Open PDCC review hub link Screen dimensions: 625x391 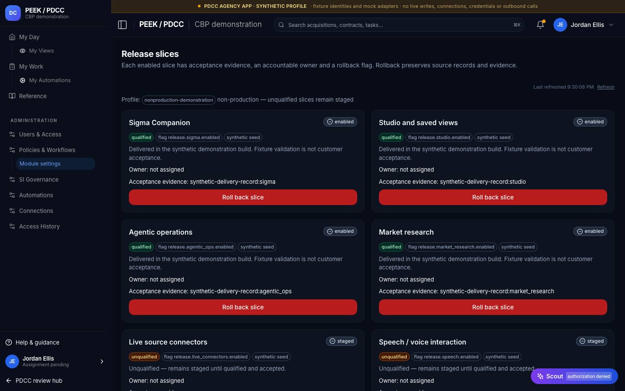point(39,381)
